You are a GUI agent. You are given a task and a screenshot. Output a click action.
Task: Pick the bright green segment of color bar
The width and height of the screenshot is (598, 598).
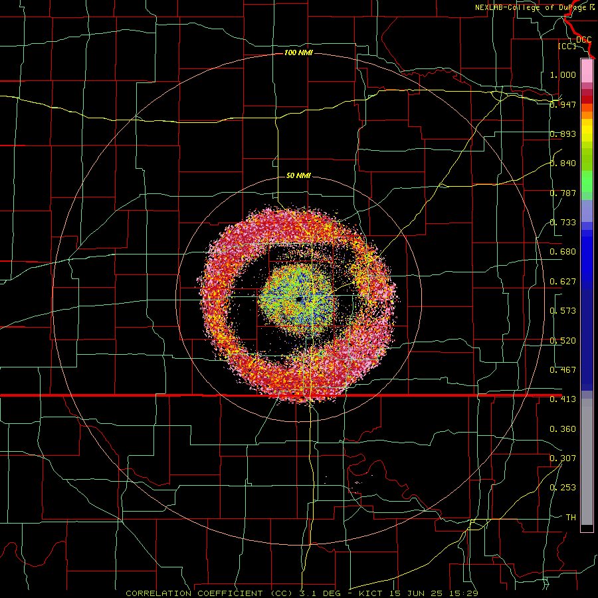click(x=587, y=181)
